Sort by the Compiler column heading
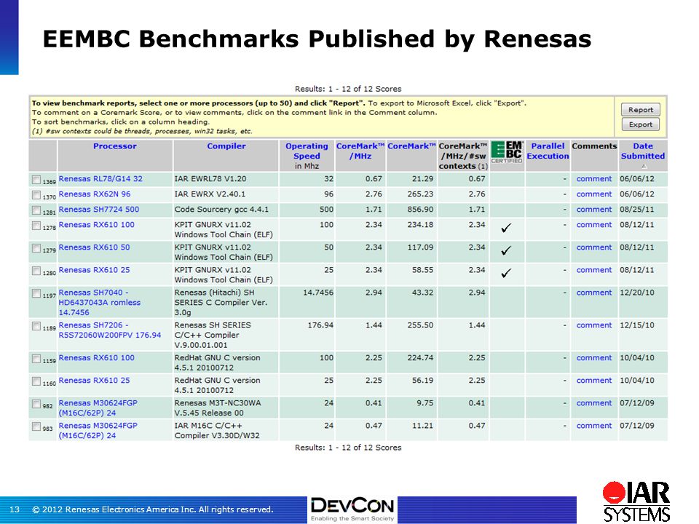 [226, 146]
